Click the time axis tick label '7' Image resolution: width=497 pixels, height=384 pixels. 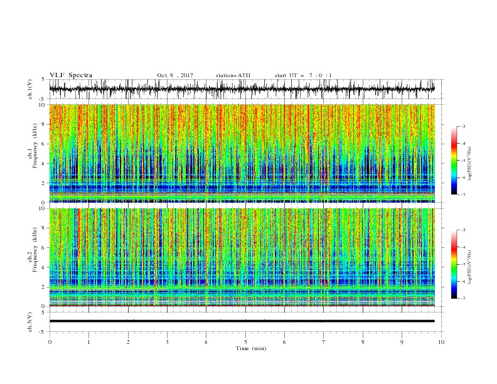pos(324,342)
